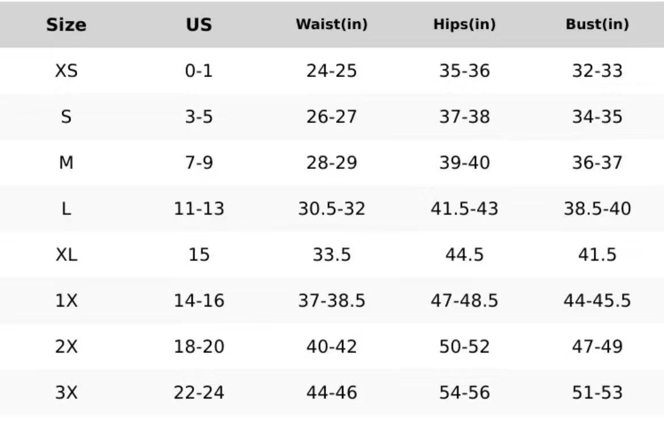The width and height of the screenshot is (664, 433).
Task: Click hips value 54-56
Action: coord(464,393)
